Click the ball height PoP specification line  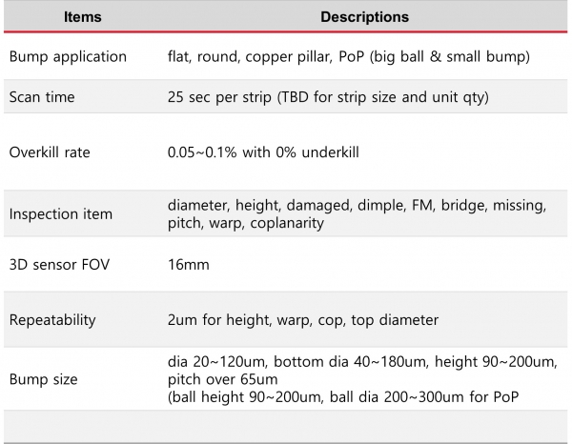pyautogui.click(x=343, y=396)
